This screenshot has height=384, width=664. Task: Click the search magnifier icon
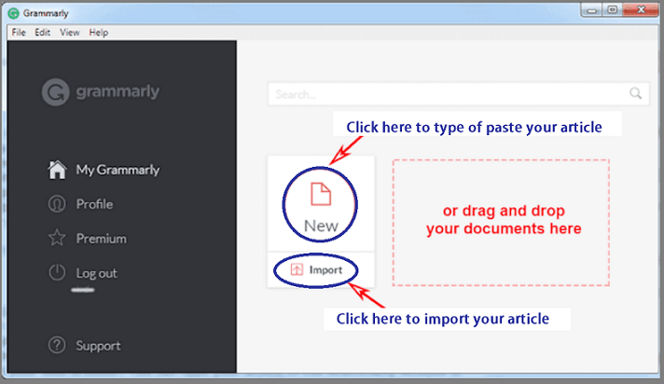635,93
